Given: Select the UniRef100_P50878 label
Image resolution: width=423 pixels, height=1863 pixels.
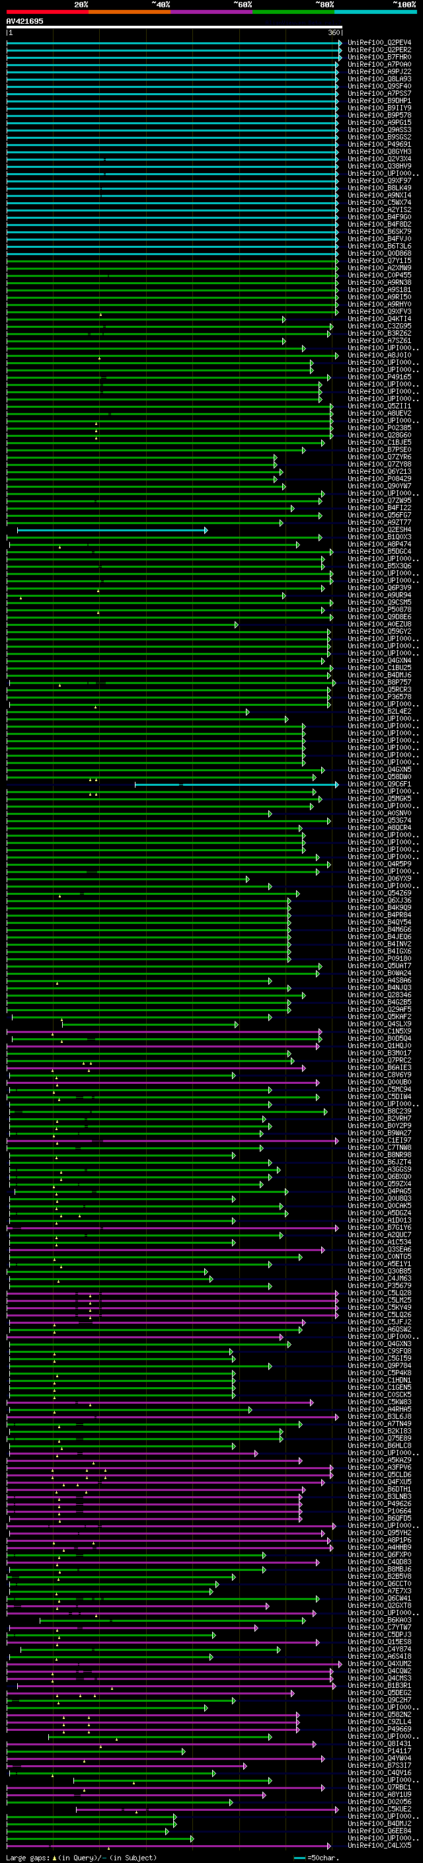Looking at the screenshot, I should pyautogui.click(x=379, y=610).
